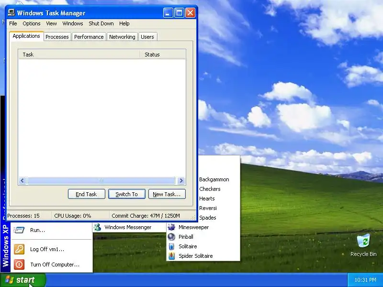Click the Switch To button

coord(127,194)
